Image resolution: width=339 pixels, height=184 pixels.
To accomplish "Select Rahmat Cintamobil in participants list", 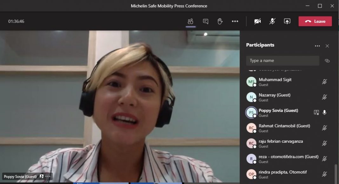I will 284,128.
